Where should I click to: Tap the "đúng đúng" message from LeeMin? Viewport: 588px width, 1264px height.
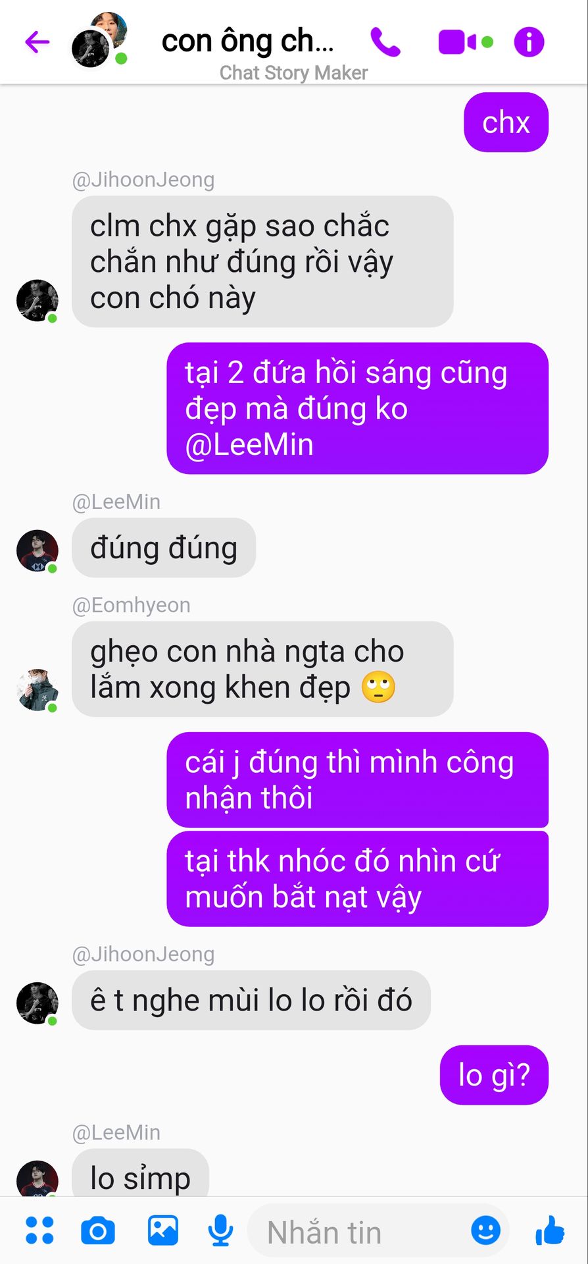[164, 548]
